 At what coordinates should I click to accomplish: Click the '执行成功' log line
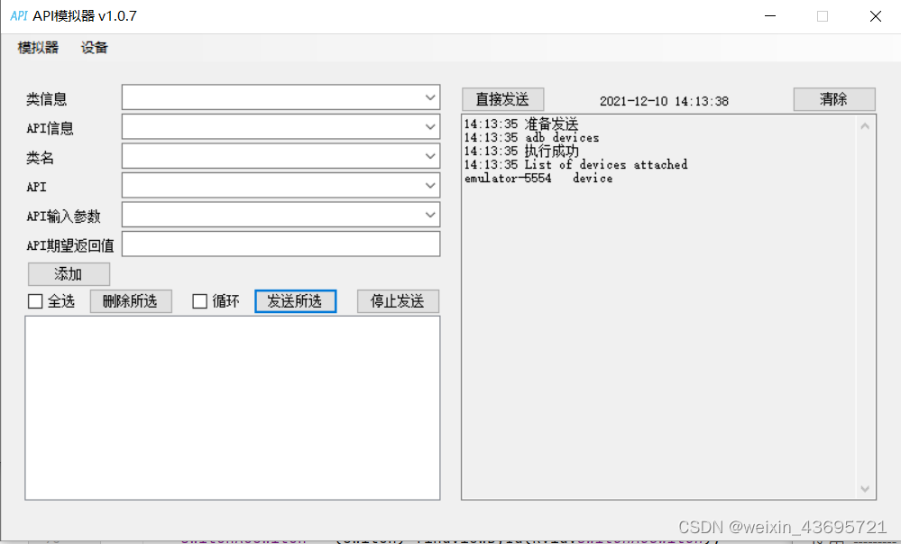click(521, 151)
